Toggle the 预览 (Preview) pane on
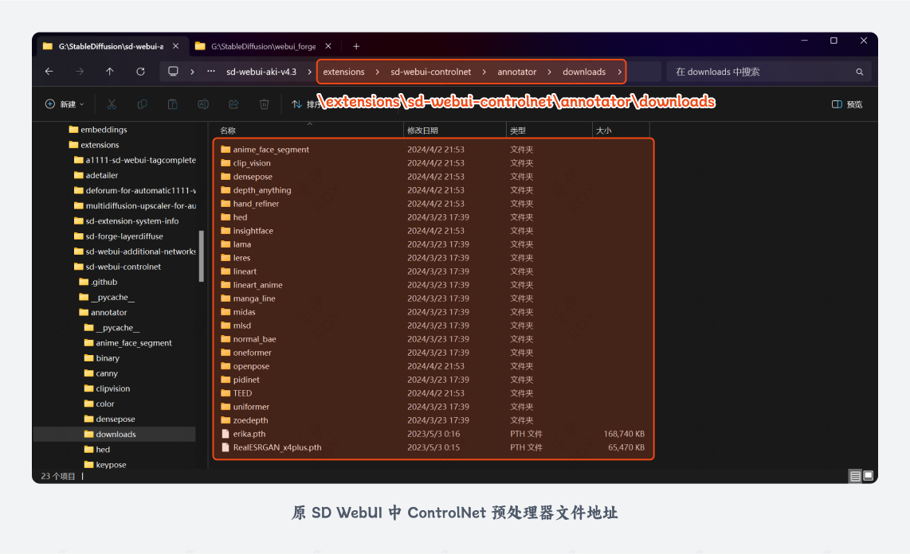The width and height of the screenshot is (910, 554). [x=847, y=103]
